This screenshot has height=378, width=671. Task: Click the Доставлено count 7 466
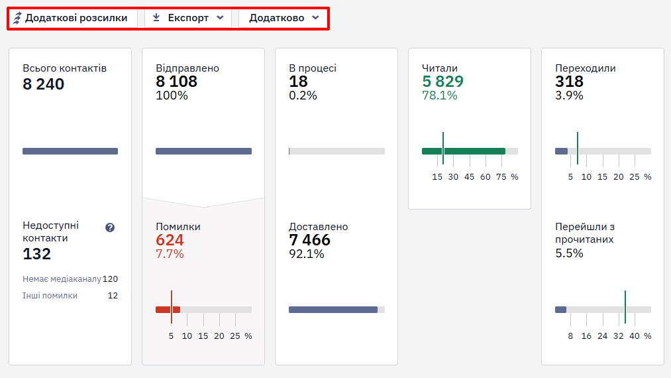[x=309, y=240]
